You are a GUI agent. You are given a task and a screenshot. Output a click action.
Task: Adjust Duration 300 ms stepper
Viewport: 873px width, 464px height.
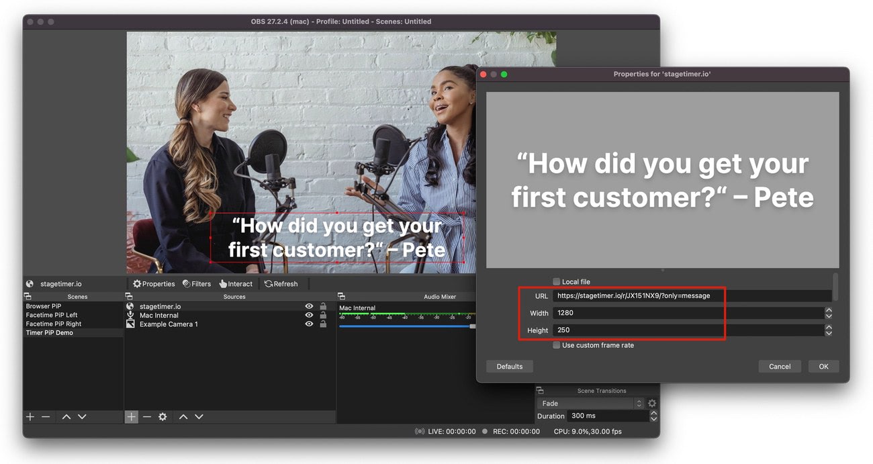(653, 416)
